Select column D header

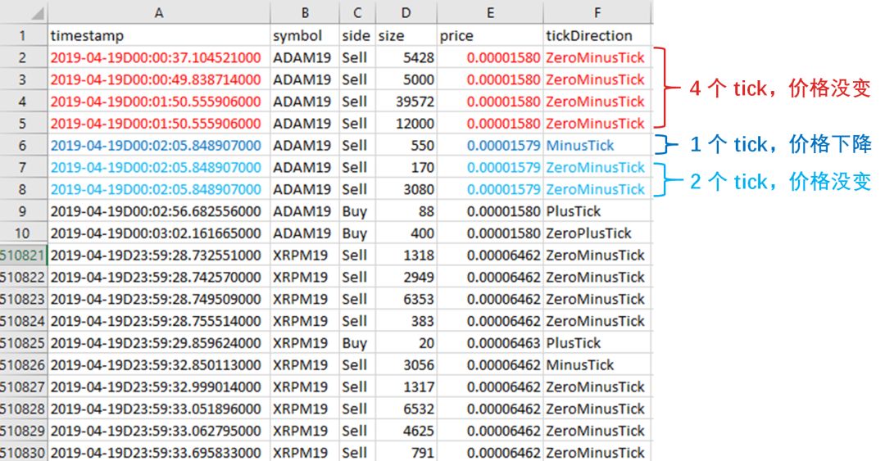pyautogui.click(x=406, y=12)
